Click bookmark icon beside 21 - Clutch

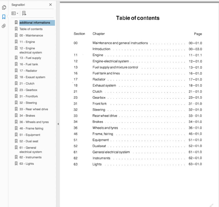point(16,83)
